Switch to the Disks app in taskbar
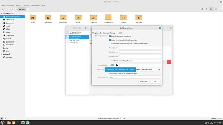This screenshot has width=223, height=125. [23, 123]
